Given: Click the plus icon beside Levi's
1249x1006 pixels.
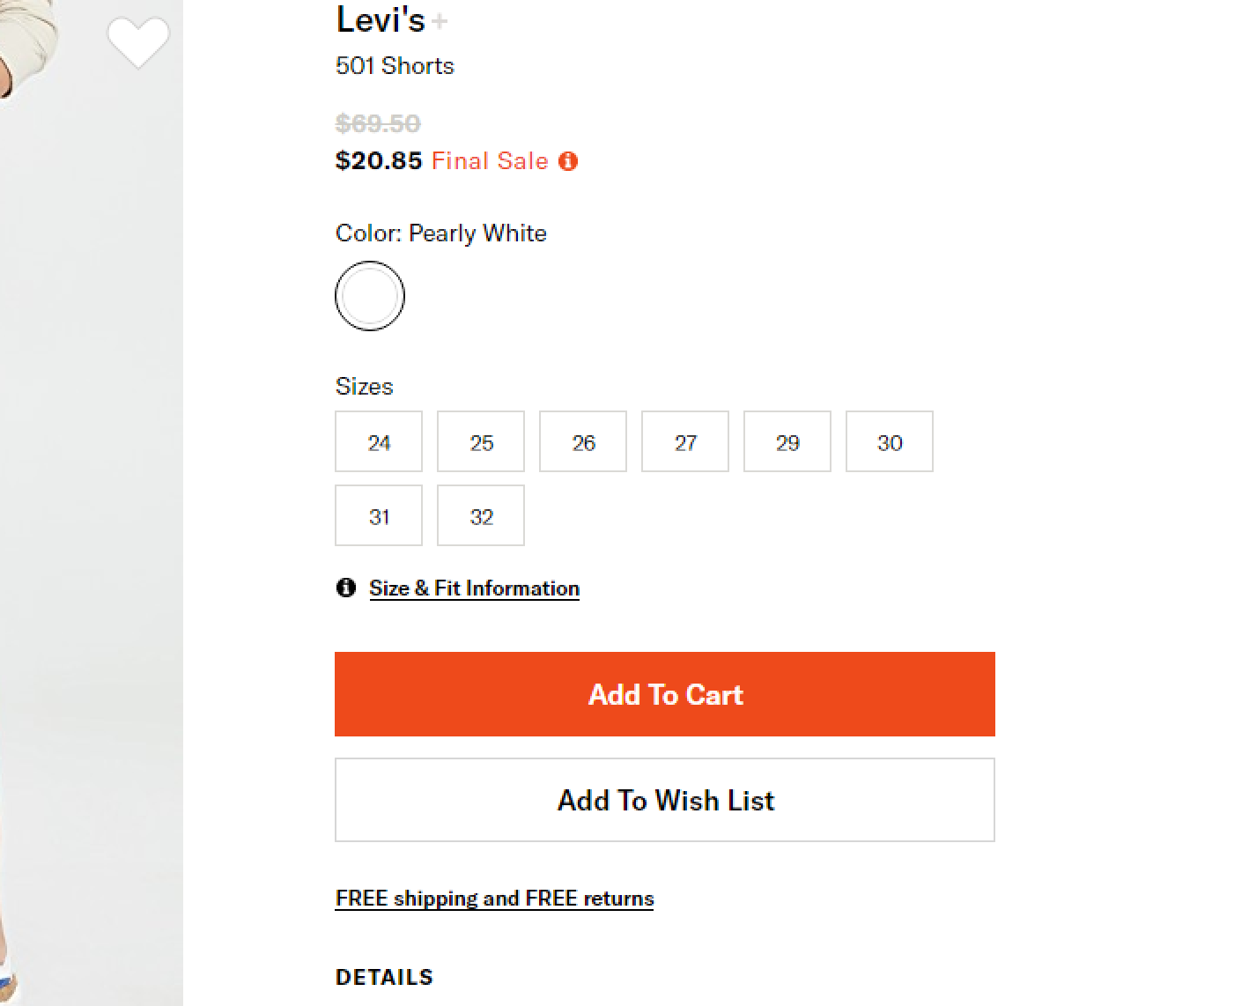Looking at the screenshot, I should coord(440,21).
